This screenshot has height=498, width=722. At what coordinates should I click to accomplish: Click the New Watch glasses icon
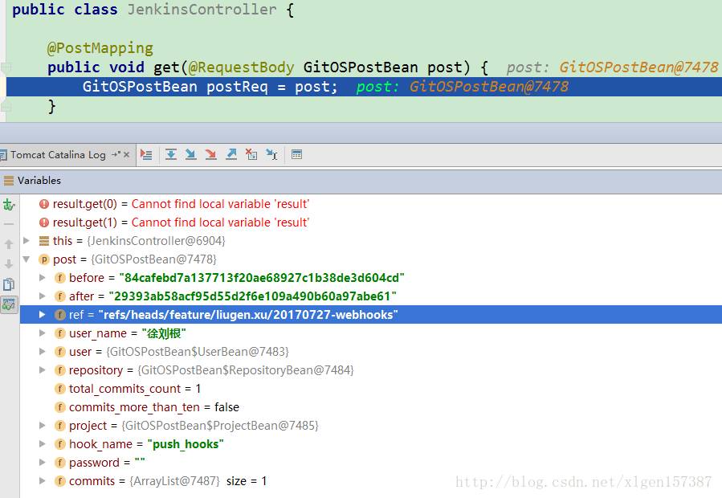(9, 205)
